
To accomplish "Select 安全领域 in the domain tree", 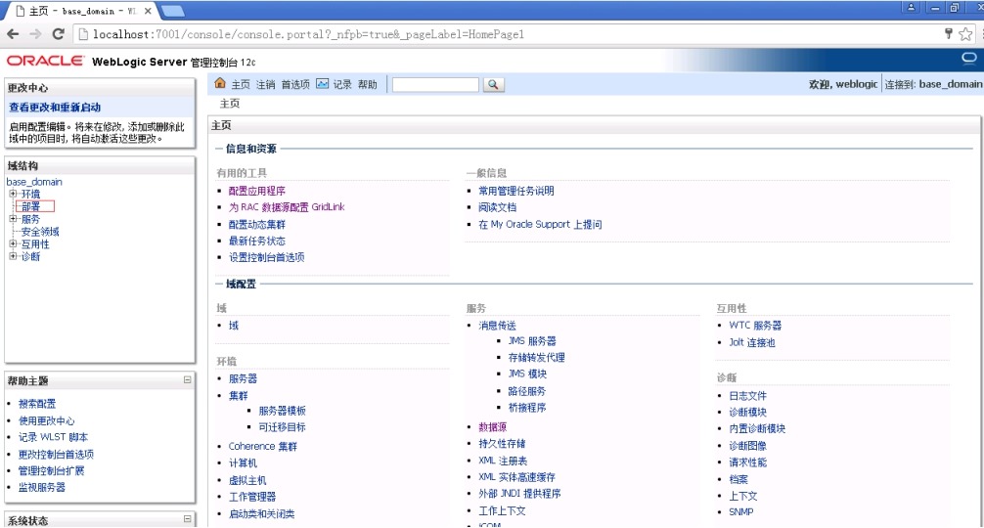I will pos(40,232).
